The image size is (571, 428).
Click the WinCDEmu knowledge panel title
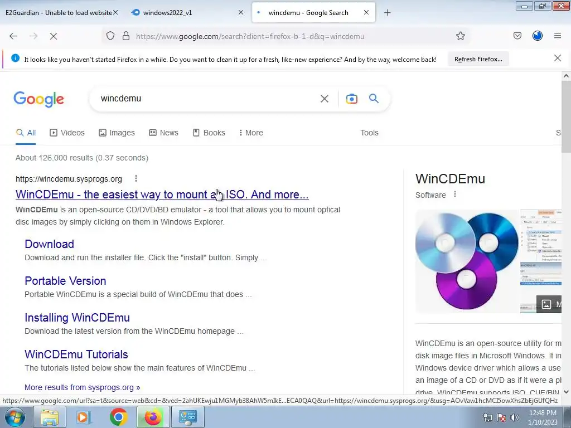(x=450, y=179)
